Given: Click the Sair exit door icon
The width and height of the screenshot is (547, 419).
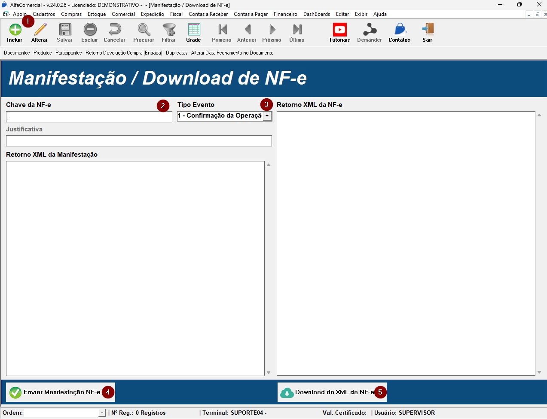Looking at the screenshot, I should 427,30.
